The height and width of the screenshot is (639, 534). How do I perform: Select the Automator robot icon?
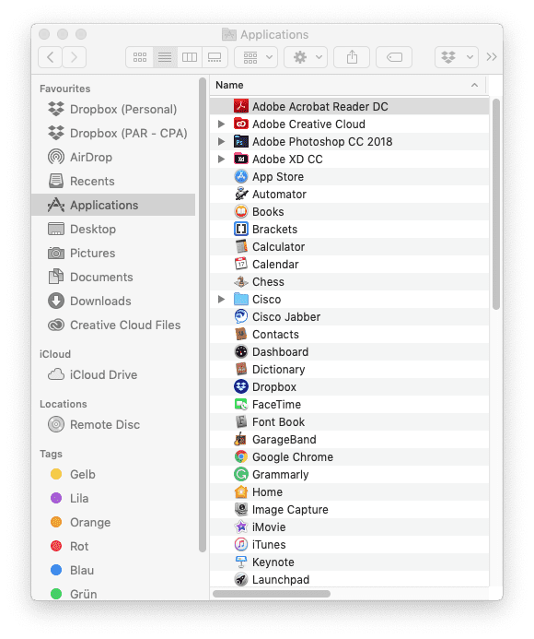[241, 194]
